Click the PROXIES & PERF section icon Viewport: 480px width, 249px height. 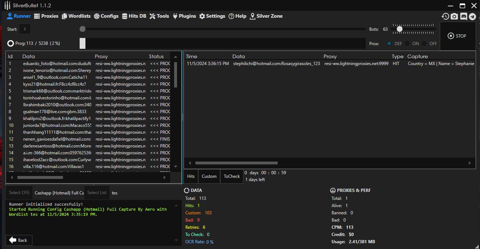coord(333,190)
